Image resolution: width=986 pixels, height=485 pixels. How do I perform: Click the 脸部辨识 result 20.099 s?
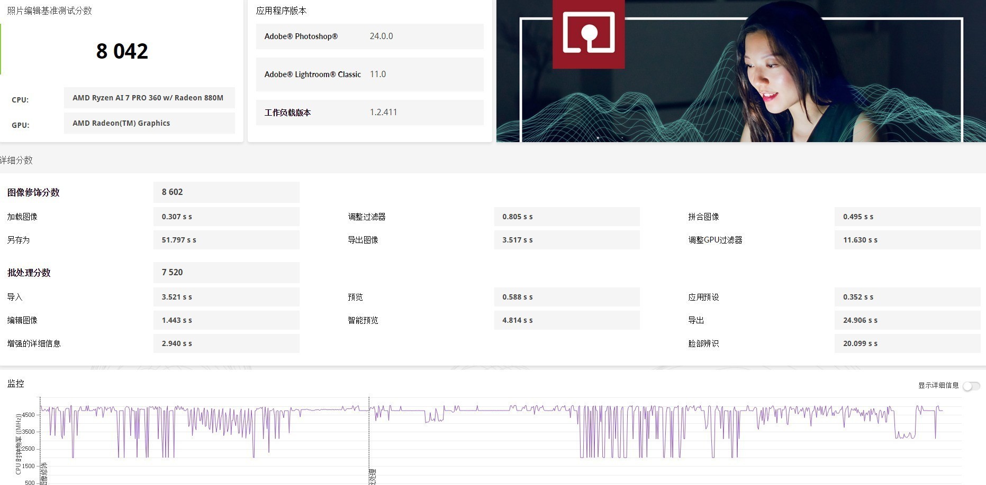[x=907, y=343]
